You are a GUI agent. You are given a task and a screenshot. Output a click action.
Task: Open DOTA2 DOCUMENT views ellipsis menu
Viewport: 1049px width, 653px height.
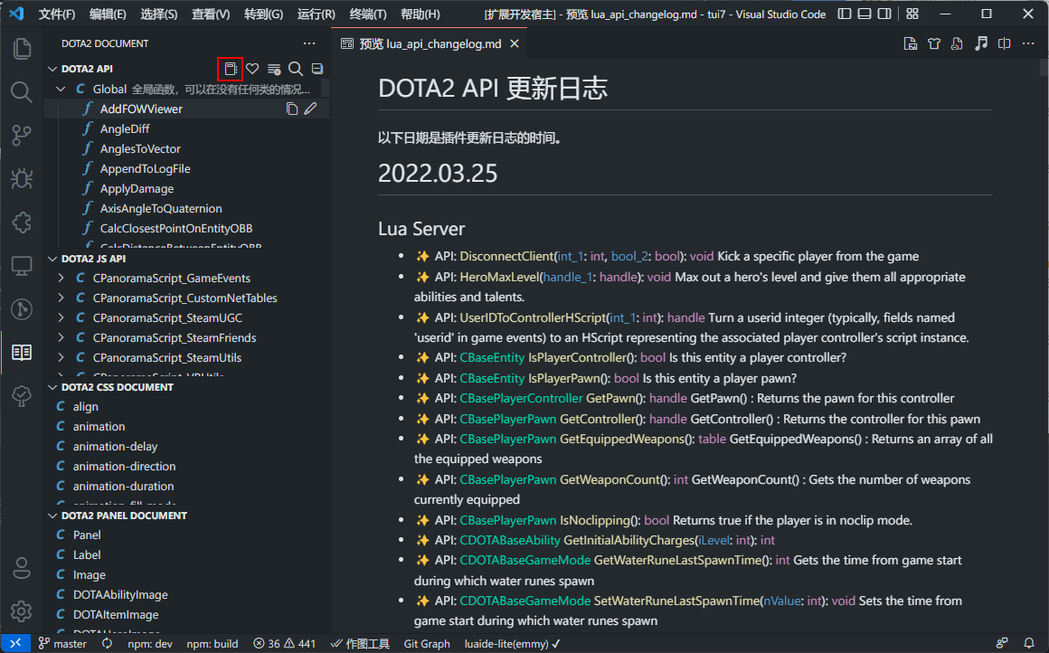(x=309, y=43)
